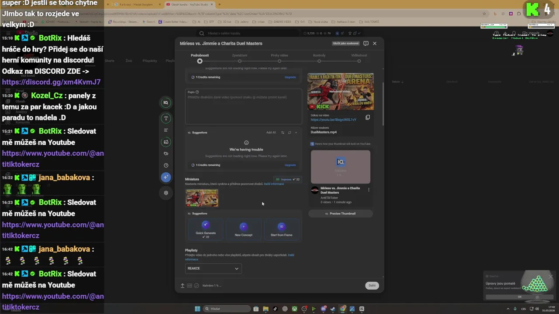Click the upload arrow status icon

pyautogui.click(x=183, y=286)
